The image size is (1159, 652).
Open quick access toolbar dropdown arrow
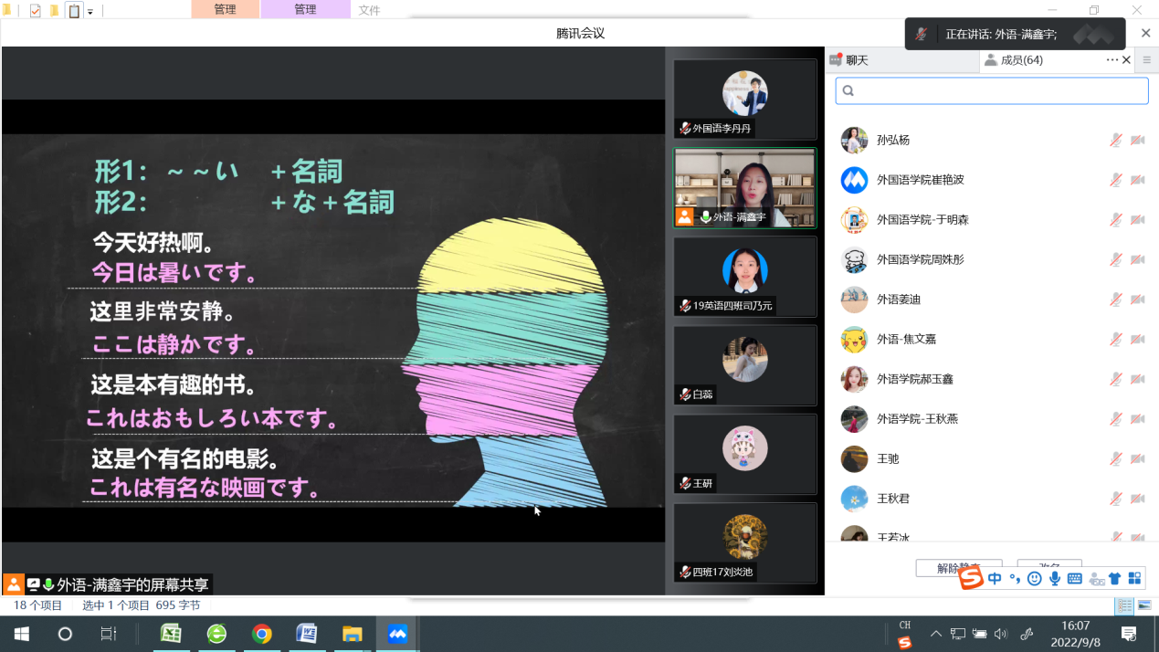tap(90, 12)
